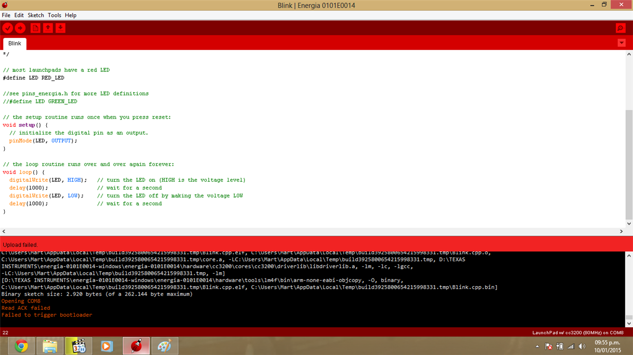Open the blue media player taskbar icon
This screenshot has height=355, width=633.
[107, 346]
